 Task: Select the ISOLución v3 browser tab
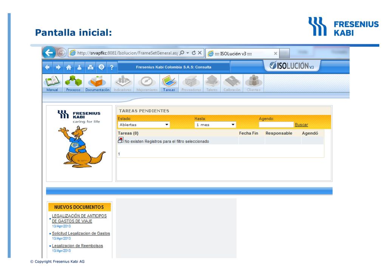pyautogui.click(x=242, y=53)
